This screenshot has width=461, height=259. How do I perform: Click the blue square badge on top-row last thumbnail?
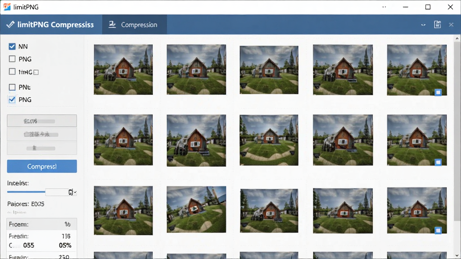438,93
